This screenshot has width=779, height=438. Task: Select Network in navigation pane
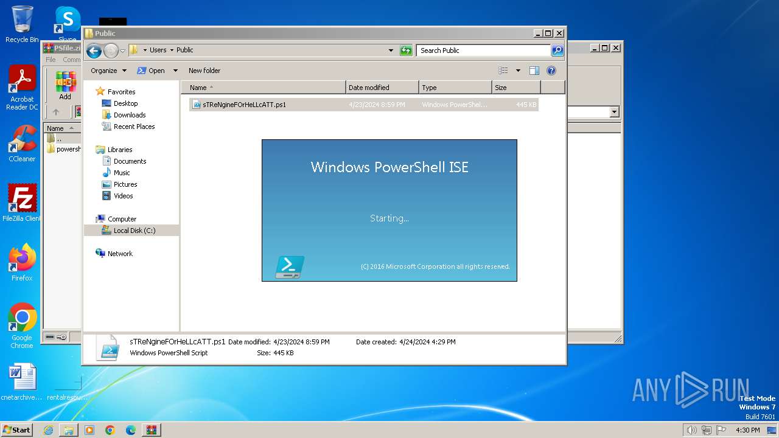click(120, 254)
